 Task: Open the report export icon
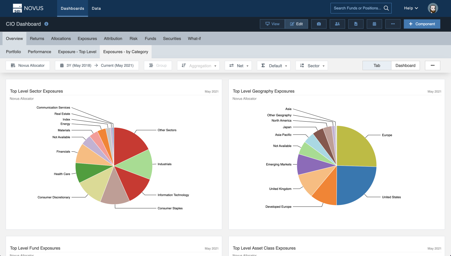tap(356, 24)
